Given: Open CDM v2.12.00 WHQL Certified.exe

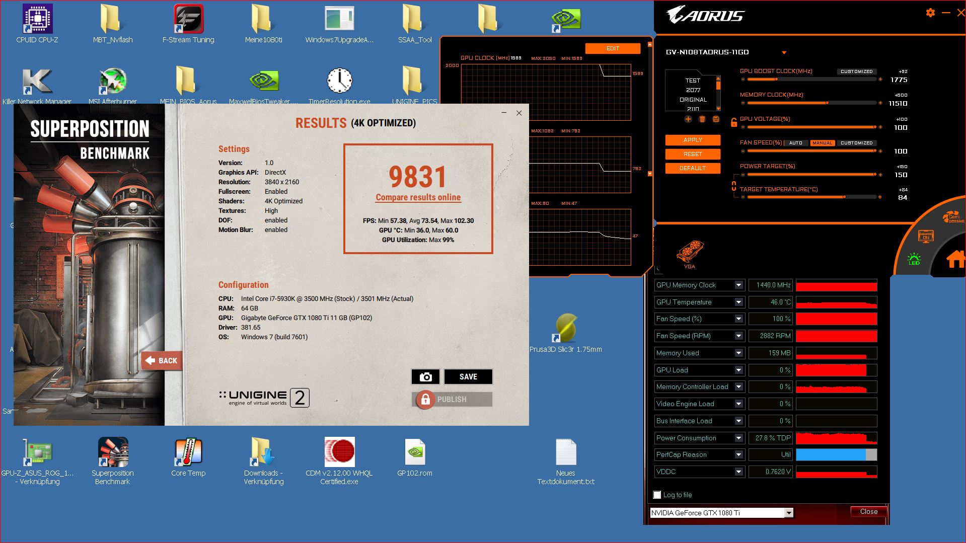Looking at the screenshot, I should click(339, 461).
